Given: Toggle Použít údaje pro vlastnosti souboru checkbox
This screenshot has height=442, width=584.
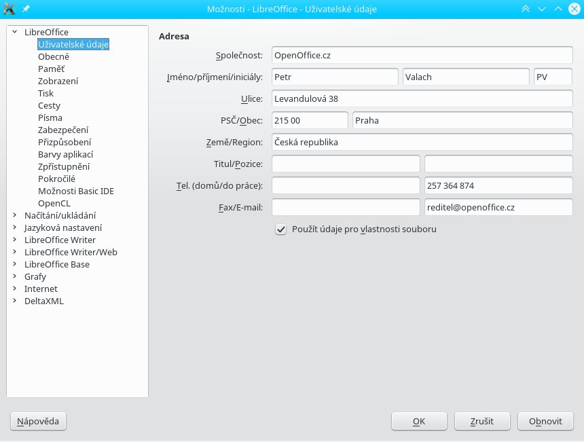Looking at the screenshot, I should click(x=281, y=229).
